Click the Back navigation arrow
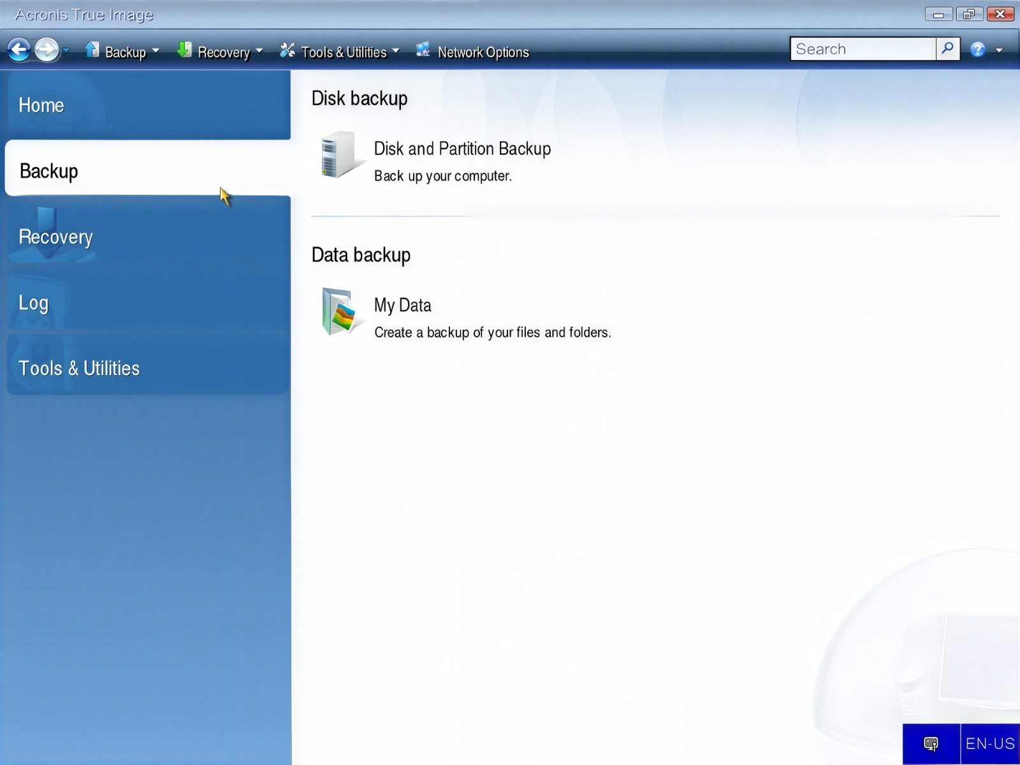Viewport: 1020px width, 765px height. tap(19, 50)
